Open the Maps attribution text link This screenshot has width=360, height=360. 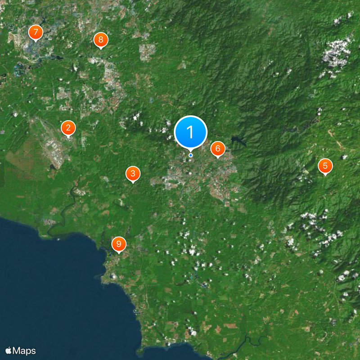[24, 351]
